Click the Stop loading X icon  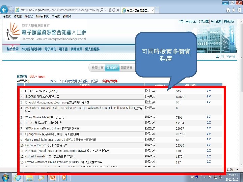(x=118, y=10)
